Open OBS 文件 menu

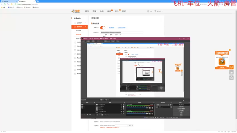point(83,41)
